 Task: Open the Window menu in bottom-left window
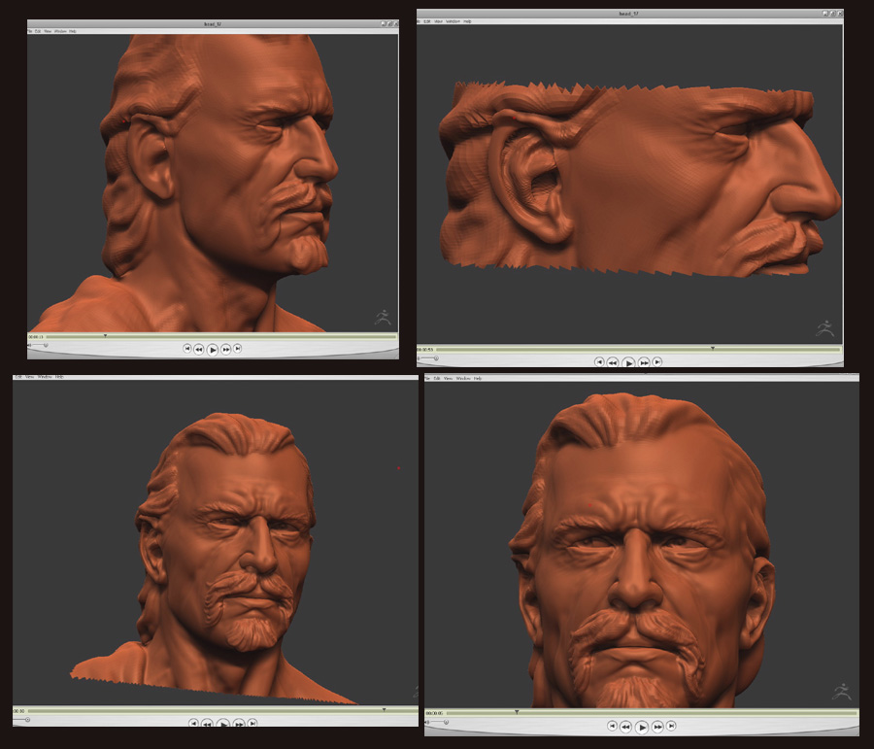pyautogui.click(x=45, y=377)
